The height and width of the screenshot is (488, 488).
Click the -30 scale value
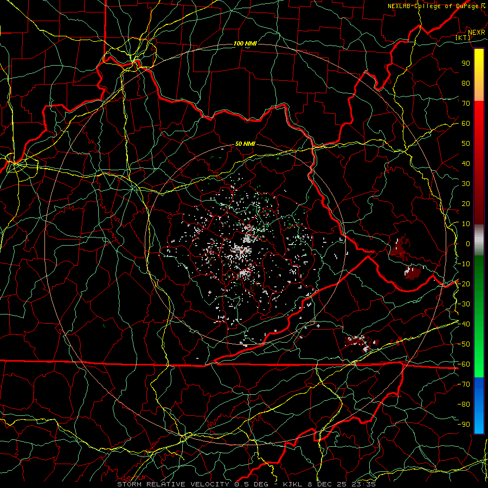click(x=464, y=304)
